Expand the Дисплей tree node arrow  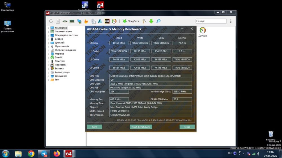tap(49, 43)
